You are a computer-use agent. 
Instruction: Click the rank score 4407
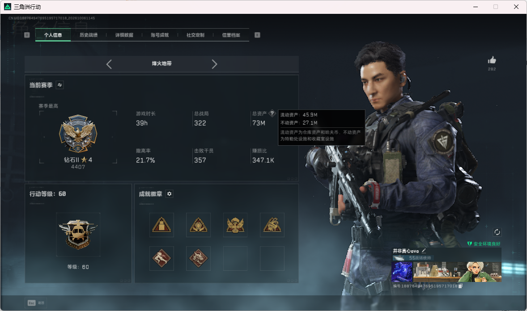coord(78,167)
